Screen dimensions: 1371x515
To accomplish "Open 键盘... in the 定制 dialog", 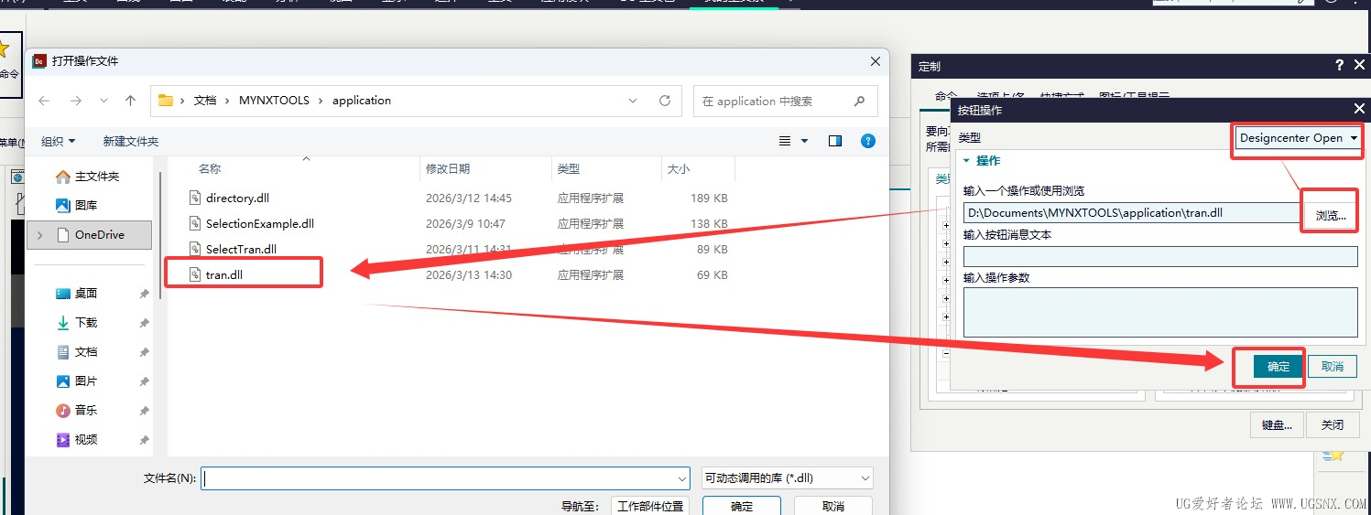I will pos(1277,424).
